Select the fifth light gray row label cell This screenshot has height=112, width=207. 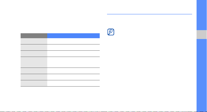click(34, 71)
